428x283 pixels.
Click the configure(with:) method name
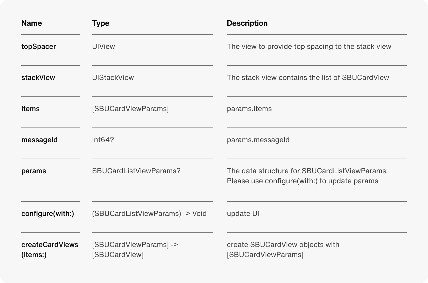tap(48, 214)
